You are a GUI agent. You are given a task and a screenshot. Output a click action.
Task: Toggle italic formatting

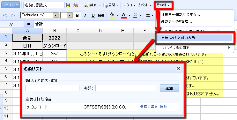[85, 15]
